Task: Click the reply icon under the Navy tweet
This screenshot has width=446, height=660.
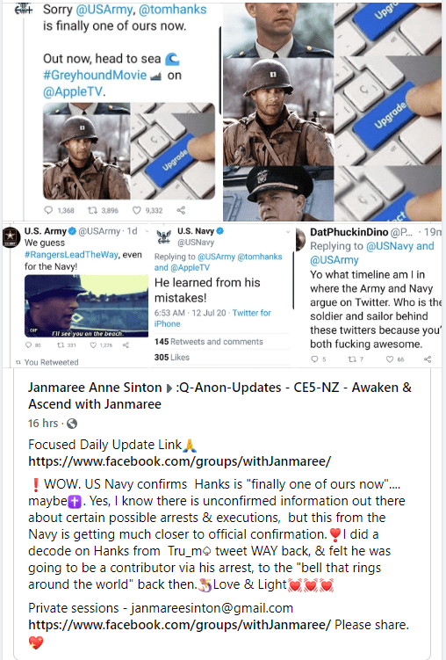Action: (x=49, y=210)
